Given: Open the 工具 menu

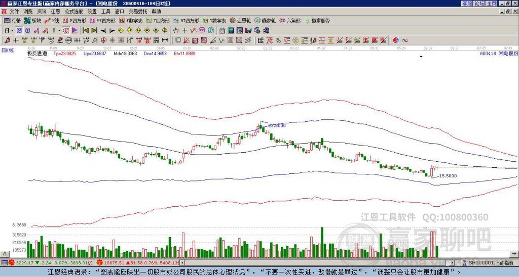Looking at the screenshot, I should click(x=105, y=12).
